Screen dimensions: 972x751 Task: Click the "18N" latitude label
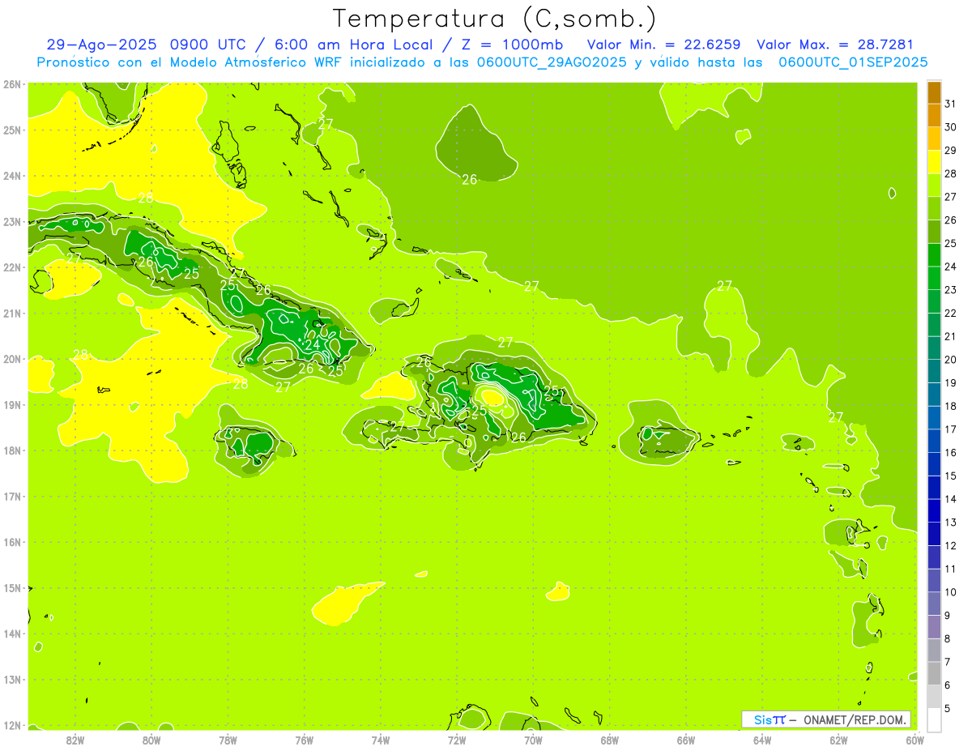(12, 450)
